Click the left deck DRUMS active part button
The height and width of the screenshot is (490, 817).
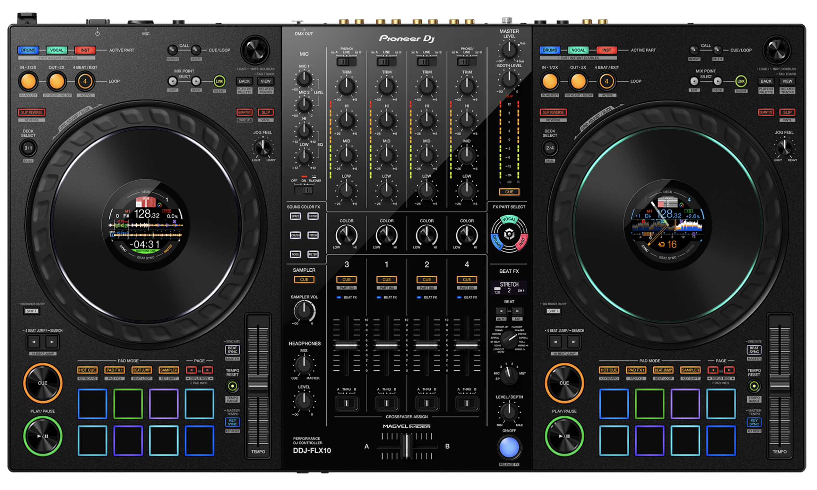28,50
